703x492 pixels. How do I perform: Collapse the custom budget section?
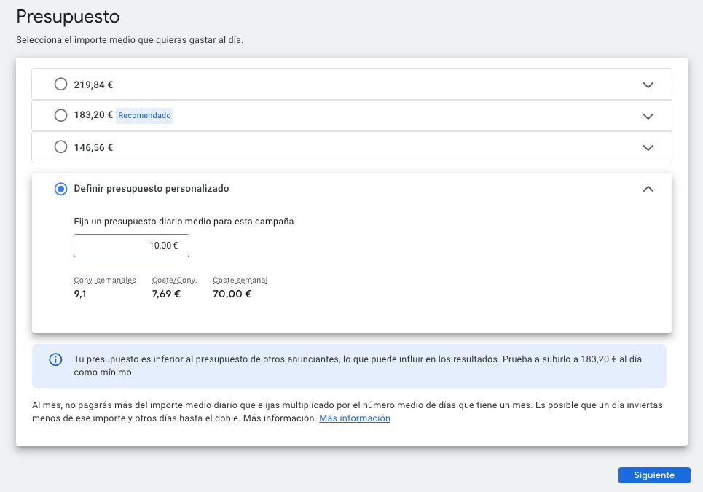[648, 188]
